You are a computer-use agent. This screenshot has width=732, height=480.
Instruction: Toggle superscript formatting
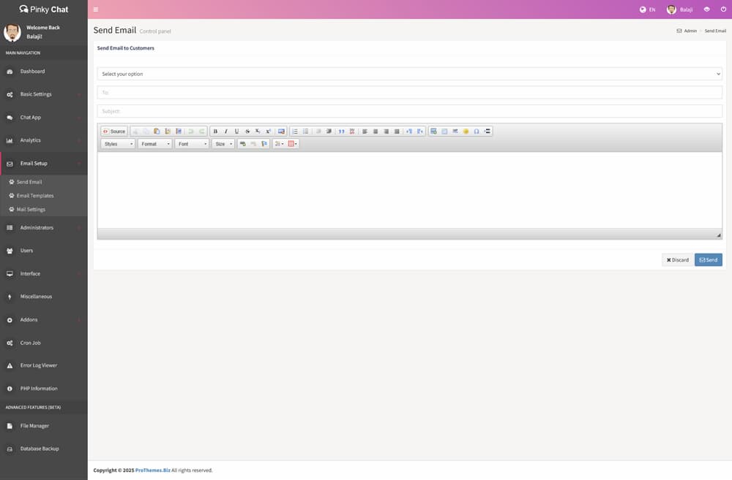tap(269, 132)
